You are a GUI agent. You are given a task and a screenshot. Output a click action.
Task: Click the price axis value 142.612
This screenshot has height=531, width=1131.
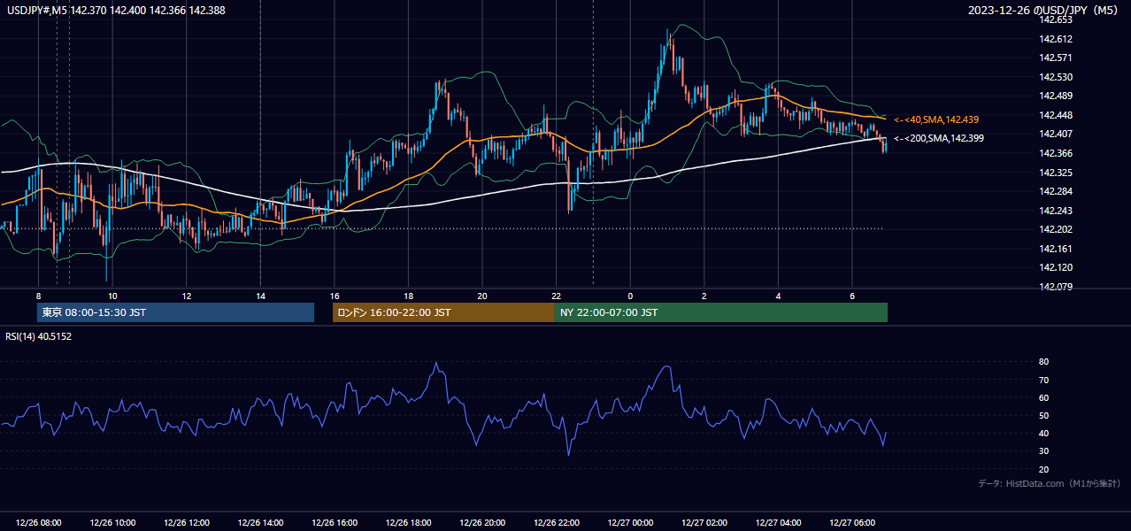[1057, 39]
